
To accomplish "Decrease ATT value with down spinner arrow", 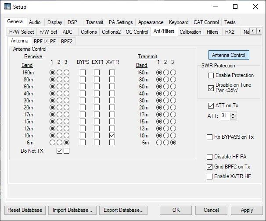I will click(x=234, y=118).
